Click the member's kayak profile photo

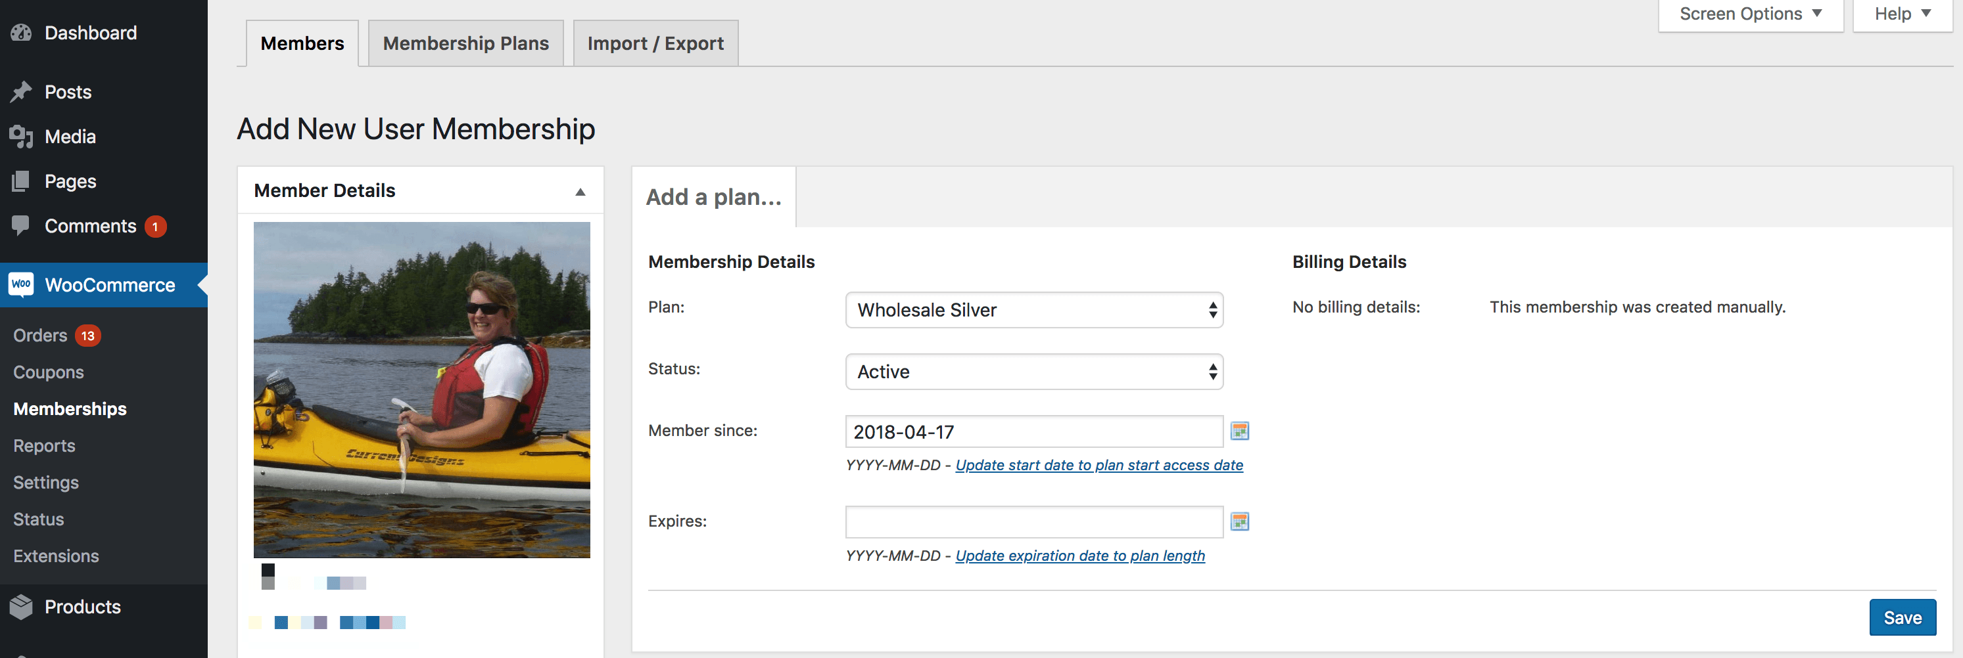pyautogui.click(x=421, y=390)
